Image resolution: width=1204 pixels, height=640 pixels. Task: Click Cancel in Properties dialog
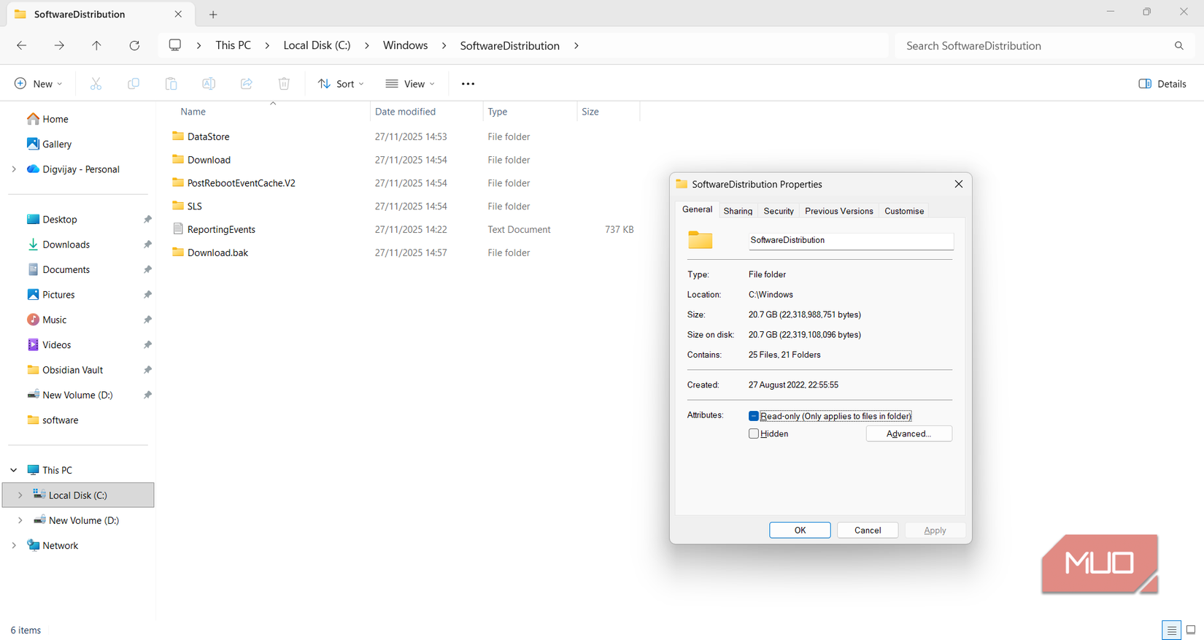click(x=868, y=531)
